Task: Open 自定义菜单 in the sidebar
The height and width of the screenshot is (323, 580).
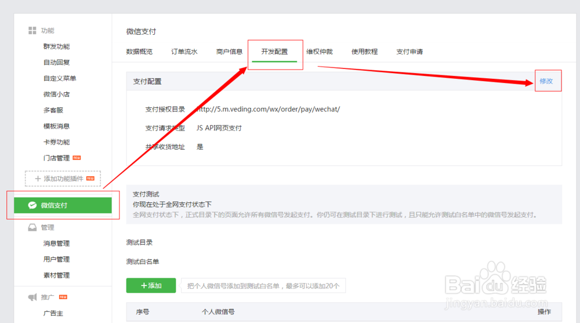Action: pos(60,78)
